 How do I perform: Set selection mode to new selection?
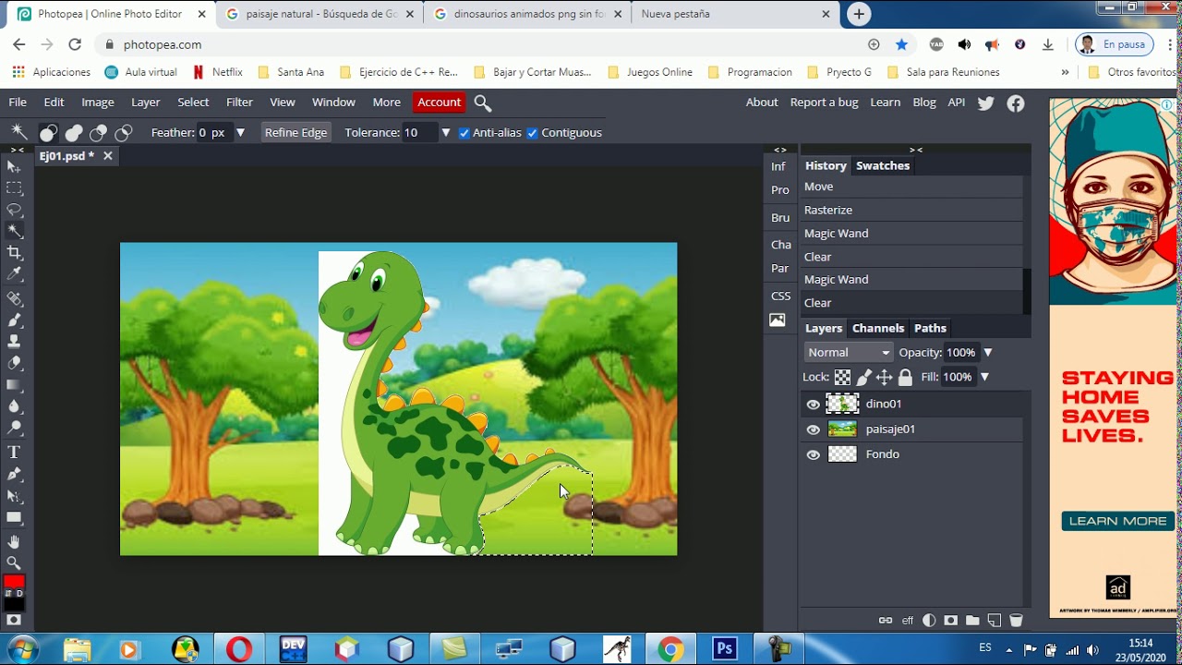point(49,133)
